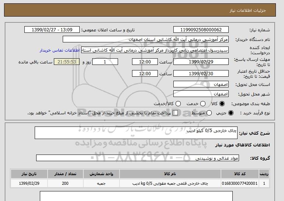Click the نام دستگاه خریدار field

pyautogui.click(x=146, y=39)
